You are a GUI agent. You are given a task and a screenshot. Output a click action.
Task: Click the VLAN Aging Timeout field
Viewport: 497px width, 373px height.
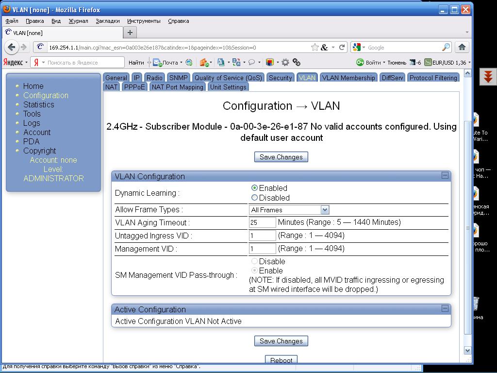point(262,222)
